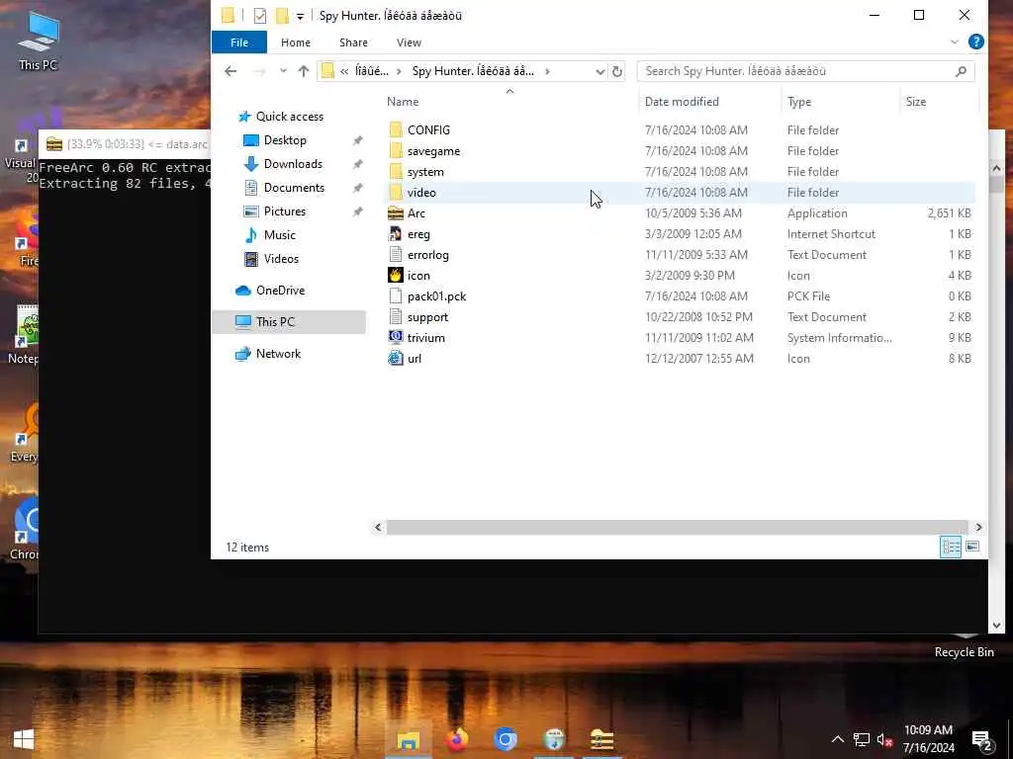Viewport: 1013px width, 759px height.
Task: Select the video folder icon
Action: 396,193
